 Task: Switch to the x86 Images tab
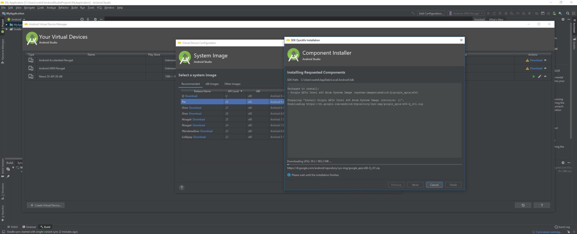click(212, 84)
